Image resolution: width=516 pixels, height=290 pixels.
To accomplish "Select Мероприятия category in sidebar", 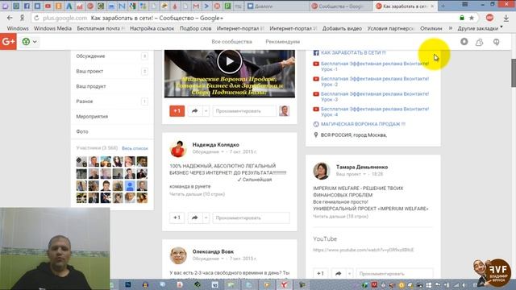I will click(x=112, y=116).
